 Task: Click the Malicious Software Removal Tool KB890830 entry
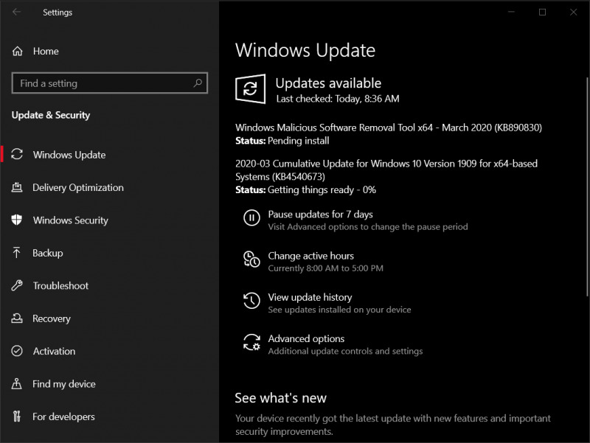[389, 128]
